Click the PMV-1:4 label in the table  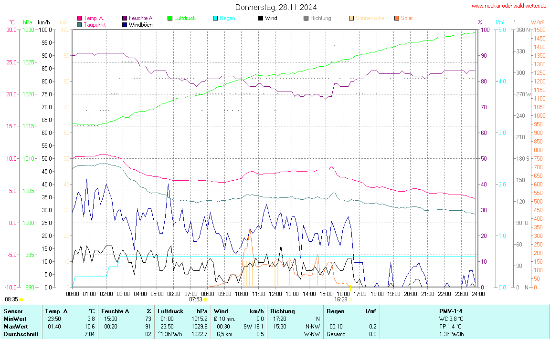(x=451, y=311)
